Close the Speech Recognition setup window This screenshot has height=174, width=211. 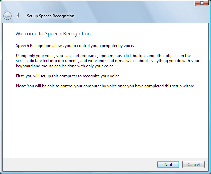pos(201,3)
